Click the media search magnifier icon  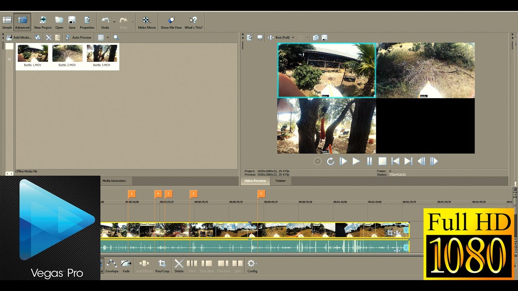tap(116, 37)
